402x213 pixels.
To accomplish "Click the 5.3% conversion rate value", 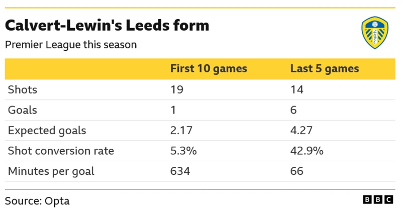I will (183, 151).
